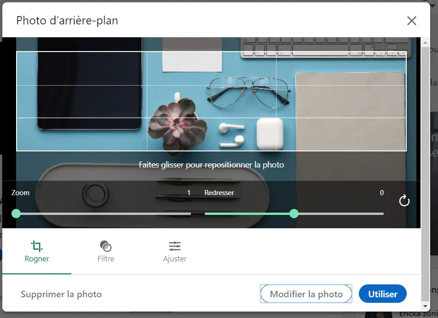Open crop settings via Rogner icon
The image size is (438, 318).
(x=37, y=247)
